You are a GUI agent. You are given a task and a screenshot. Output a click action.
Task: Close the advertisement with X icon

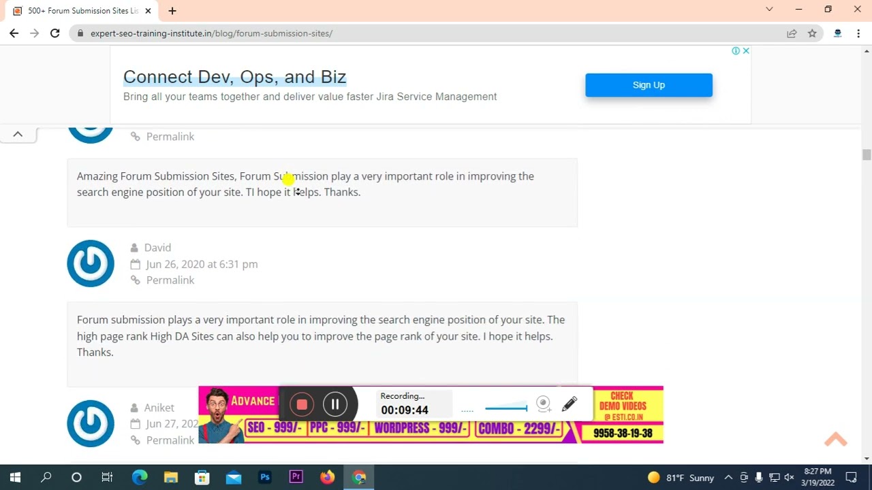(x=746, y=51)
